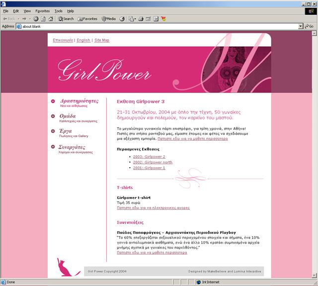Click the title bar Internet Explorer icon
The width and height of the screenshot is (318, 286).
coord(3,4)
